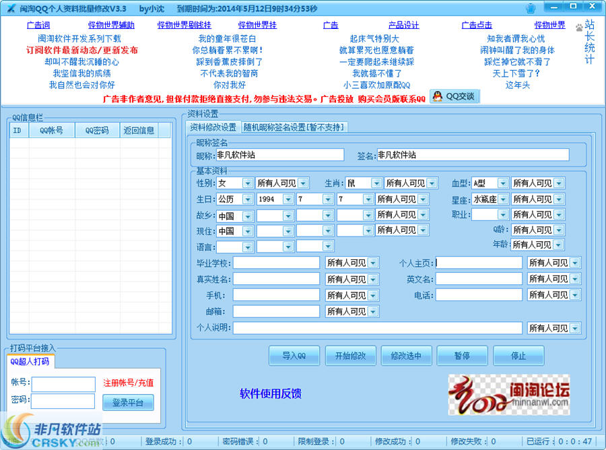Click the 登录平台 button
This screenshot has height=450, width=606.
128,402
